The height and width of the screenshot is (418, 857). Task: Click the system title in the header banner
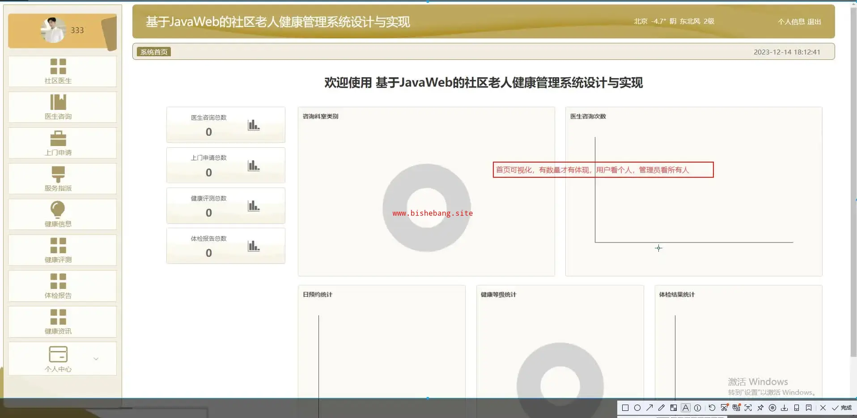(x=278, y=21)
